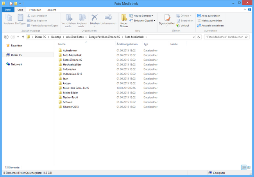Open Eigenschaften in the ribbon
Image resolution: width=254 pixels, height=177 pixels.
[x=167, y=19]
